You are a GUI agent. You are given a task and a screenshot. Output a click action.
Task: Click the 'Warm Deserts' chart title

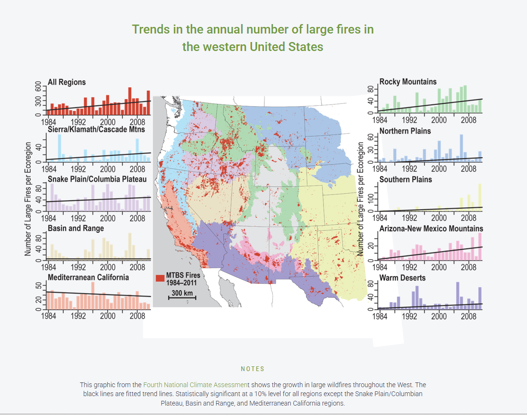[402, 278]
